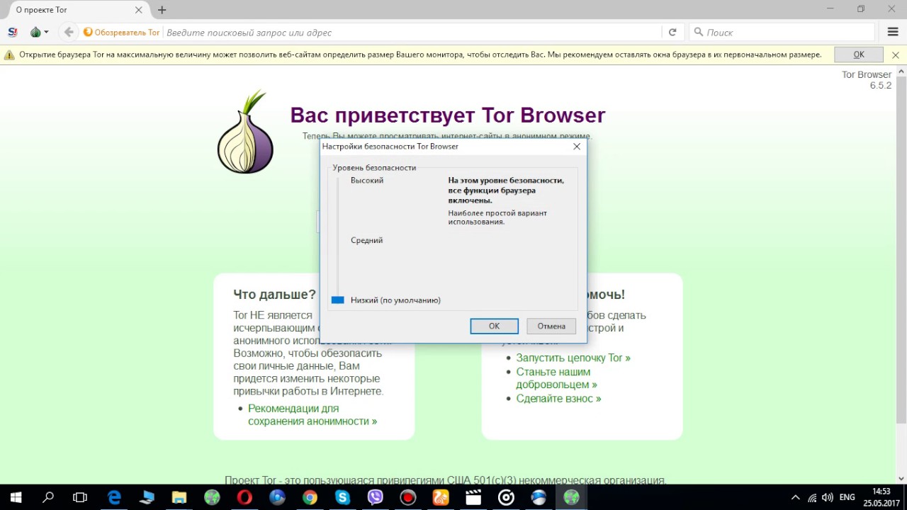This screenshot has width=907, height=510.
Task: Close the О проекте Tor tab
Action: (x=139, y=10)
